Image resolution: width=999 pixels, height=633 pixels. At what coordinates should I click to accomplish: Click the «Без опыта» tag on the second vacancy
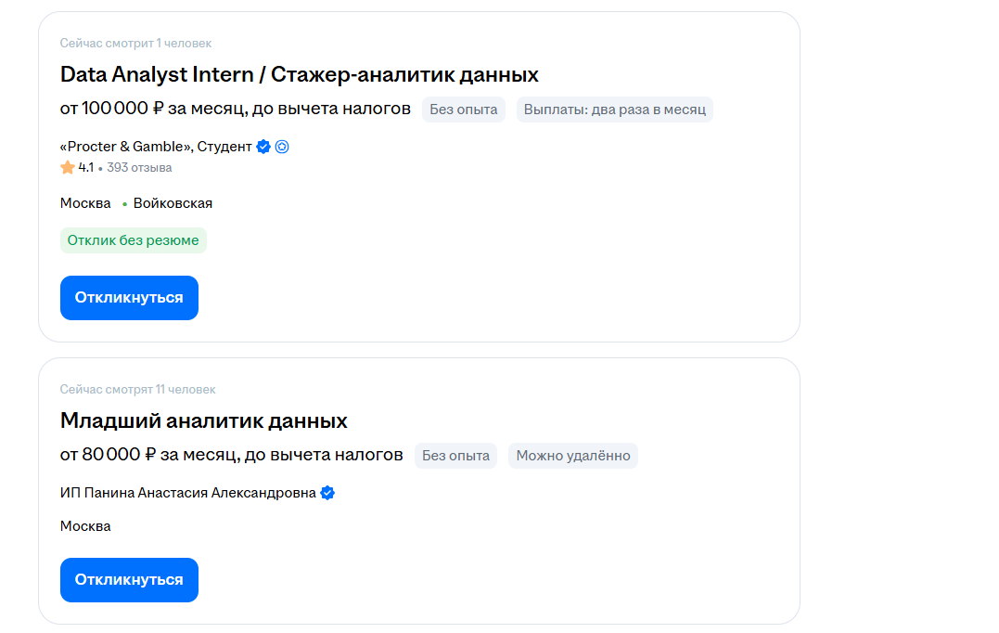[x=455, y=455]
